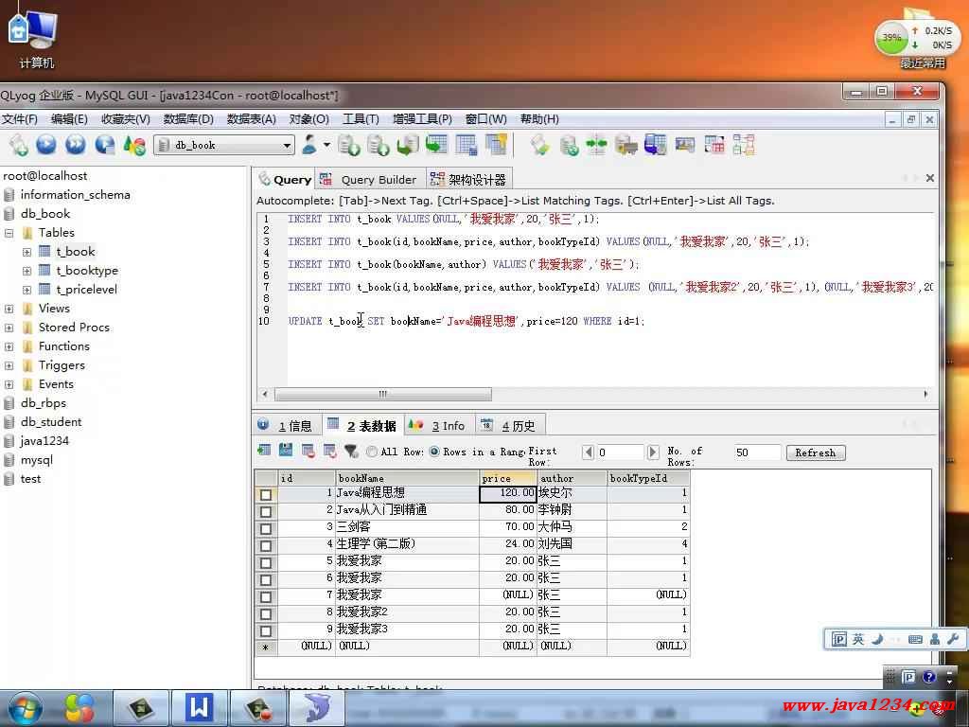Expand the Stored Procs tree node
The width and height of the screenshot is (969, 727).
click(9, 328)
